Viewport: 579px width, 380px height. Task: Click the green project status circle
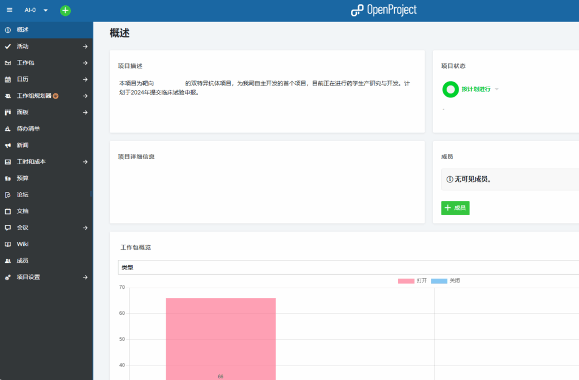click(x=451, y=89)
